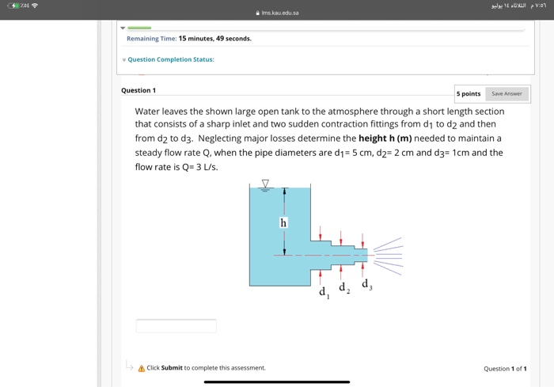Tap the lock icon beside lms.kau.edu.sa
This screenshot has width=554, height=387.
(257, 13)
